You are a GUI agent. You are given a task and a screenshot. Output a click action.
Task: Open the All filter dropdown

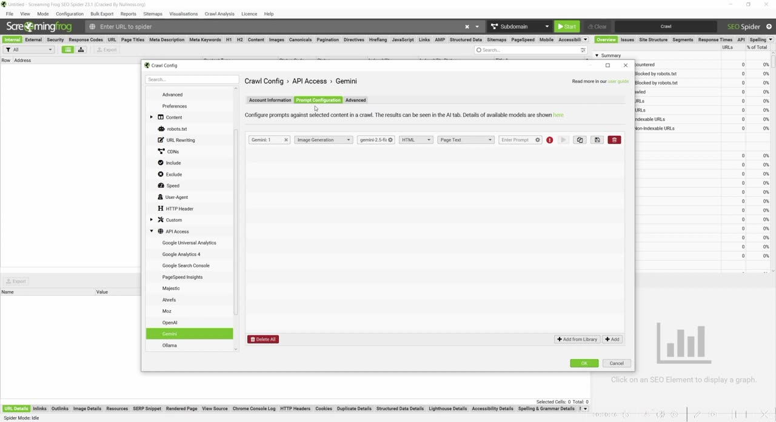(x=28, y=50)
